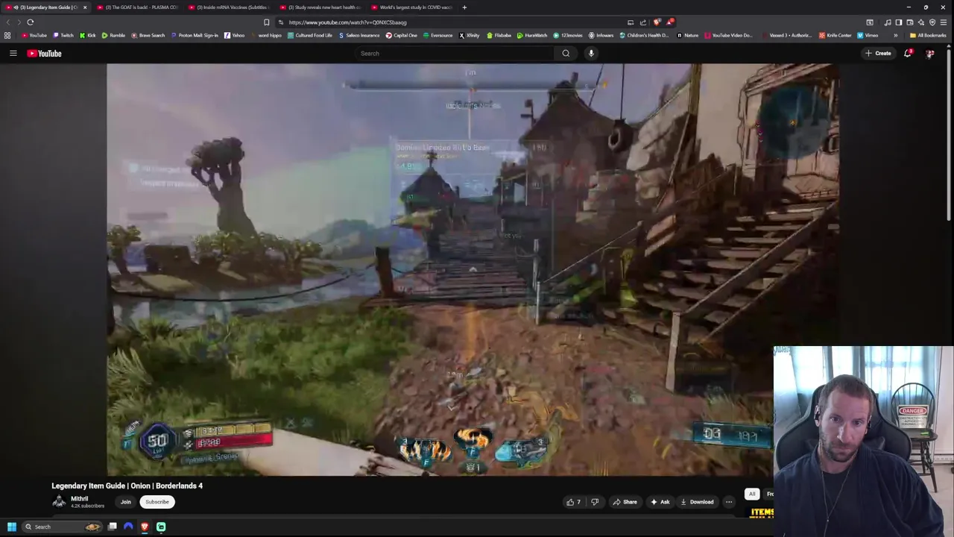Reload the current page
This screenshot has height=537, width=954.
coord(31,22)
